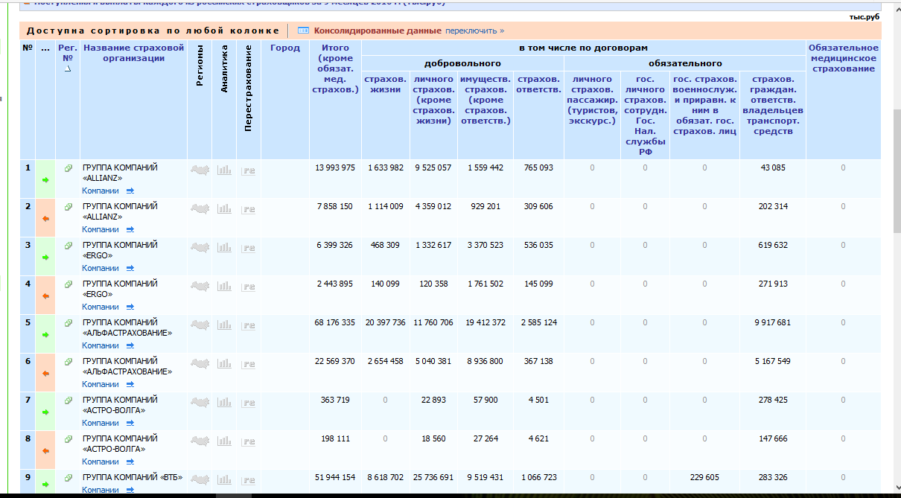Image resolution: width=901 pixels, height=498 pixels.
Task: Click green arrow icon in row 9
Action: coord(45,485)
